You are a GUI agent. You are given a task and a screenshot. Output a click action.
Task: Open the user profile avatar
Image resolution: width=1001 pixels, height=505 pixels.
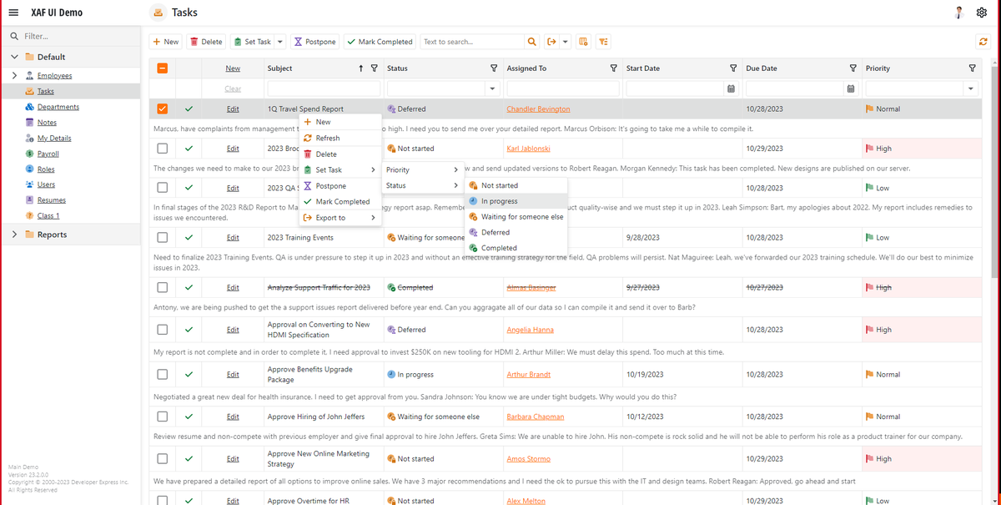coord(959,13)
